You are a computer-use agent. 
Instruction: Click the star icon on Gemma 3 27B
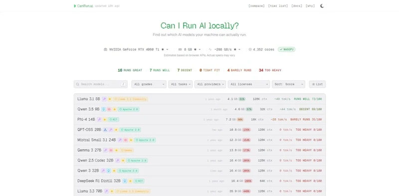[x=116, y=150]
